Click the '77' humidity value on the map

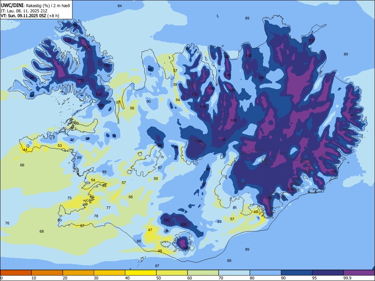tap(108, 208)
